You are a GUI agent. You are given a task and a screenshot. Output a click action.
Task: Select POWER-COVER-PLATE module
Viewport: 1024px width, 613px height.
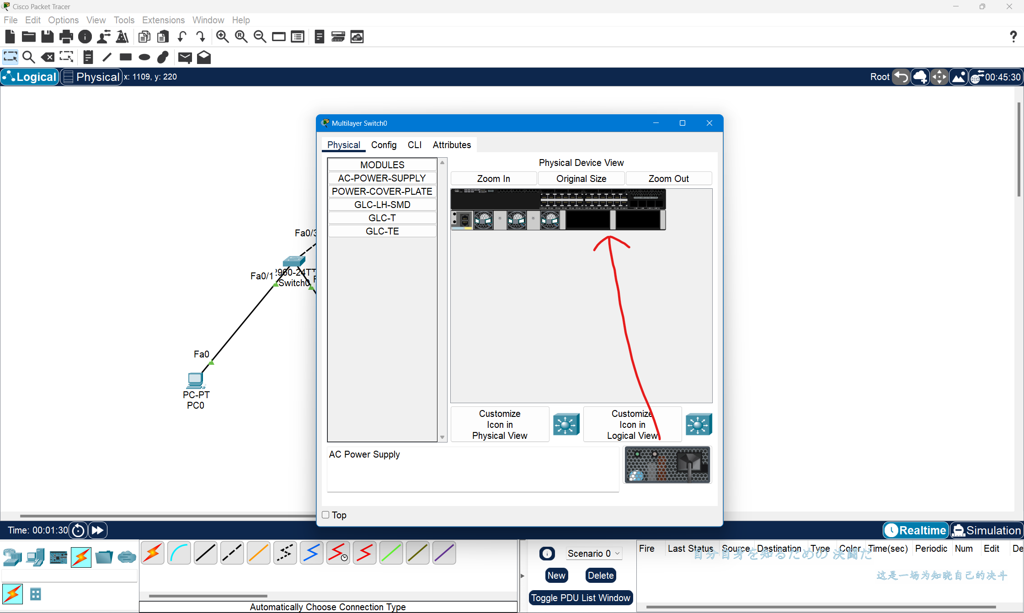(382, 192)
